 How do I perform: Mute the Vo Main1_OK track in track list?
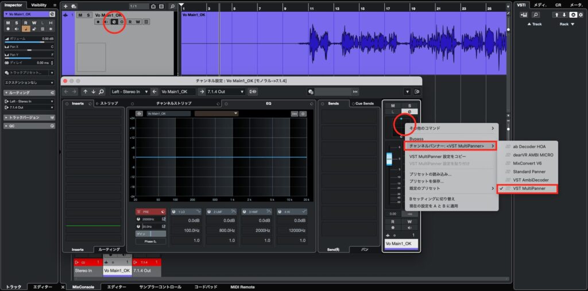(80, 14)
